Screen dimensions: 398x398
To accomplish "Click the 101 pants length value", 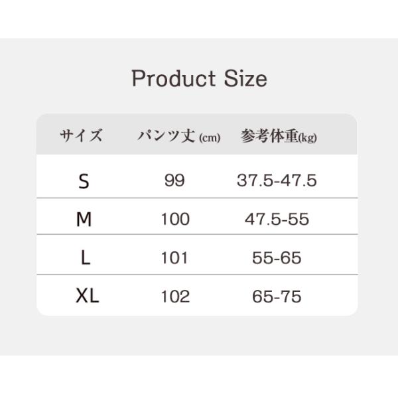I will click(175, 257).
